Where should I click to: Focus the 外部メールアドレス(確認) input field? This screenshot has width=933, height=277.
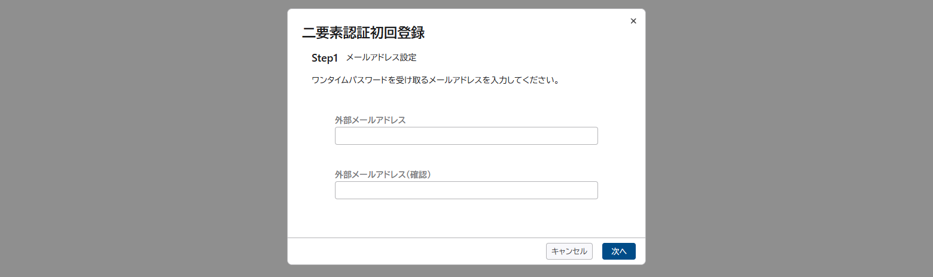point(466,190)
